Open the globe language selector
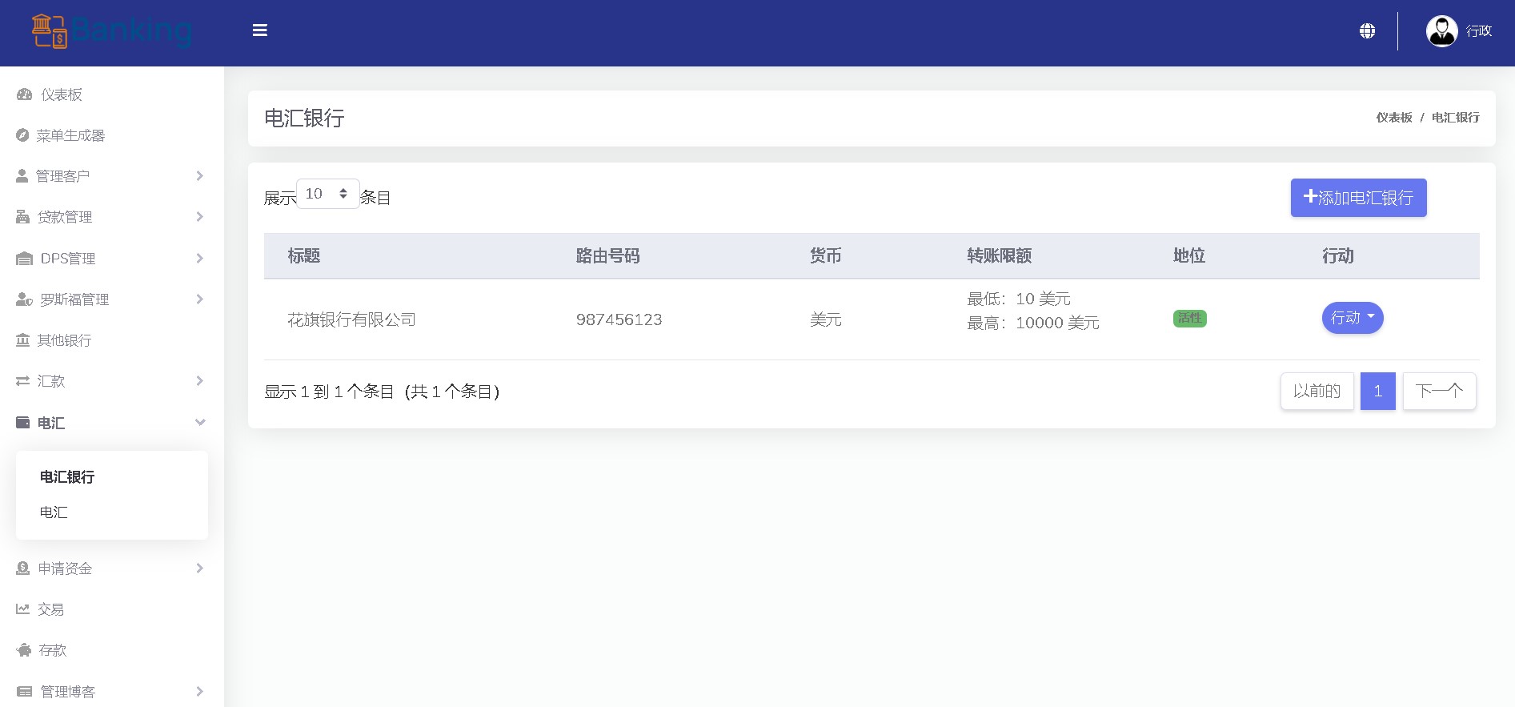The height and width of the screenshot is (707, 1515). pyautogui.click(x=1368, y=30)
